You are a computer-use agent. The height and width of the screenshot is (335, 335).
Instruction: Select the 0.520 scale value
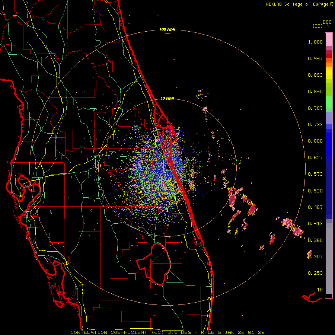[x=315, y=191]
